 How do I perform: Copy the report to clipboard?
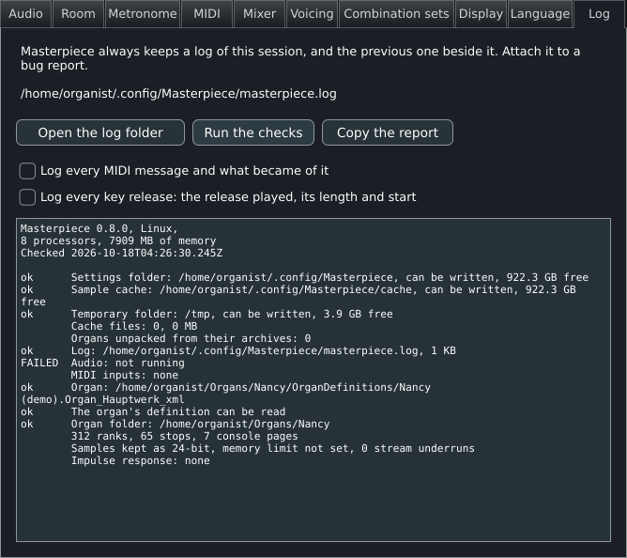[x=388, y=132]
